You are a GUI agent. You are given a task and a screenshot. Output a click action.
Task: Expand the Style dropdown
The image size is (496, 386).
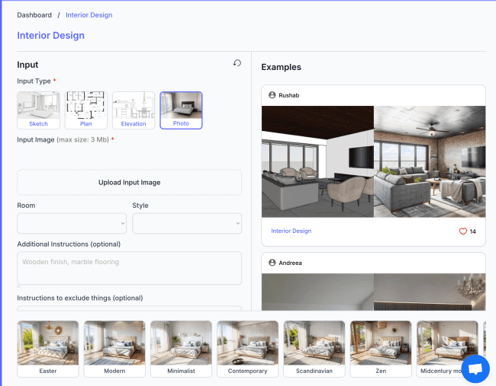[187, 223]
